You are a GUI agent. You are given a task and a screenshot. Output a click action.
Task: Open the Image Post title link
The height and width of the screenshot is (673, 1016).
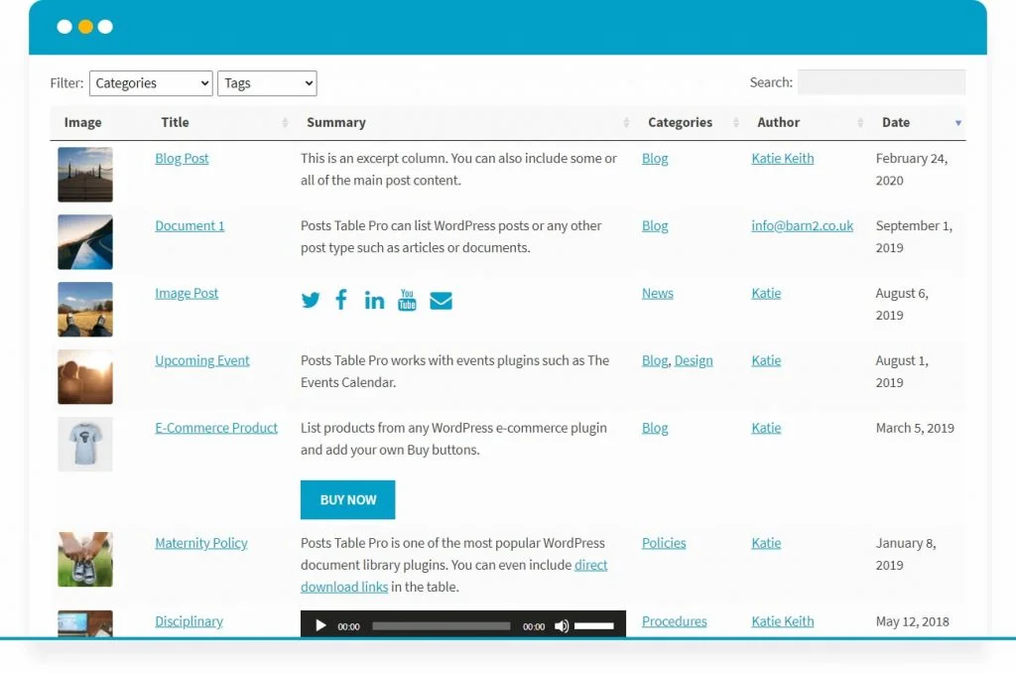point(187,293)
